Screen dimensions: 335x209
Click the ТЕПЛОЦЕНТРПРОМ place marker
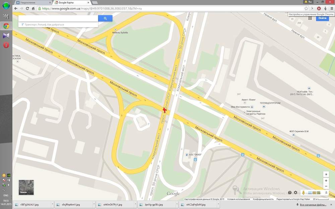264,106
